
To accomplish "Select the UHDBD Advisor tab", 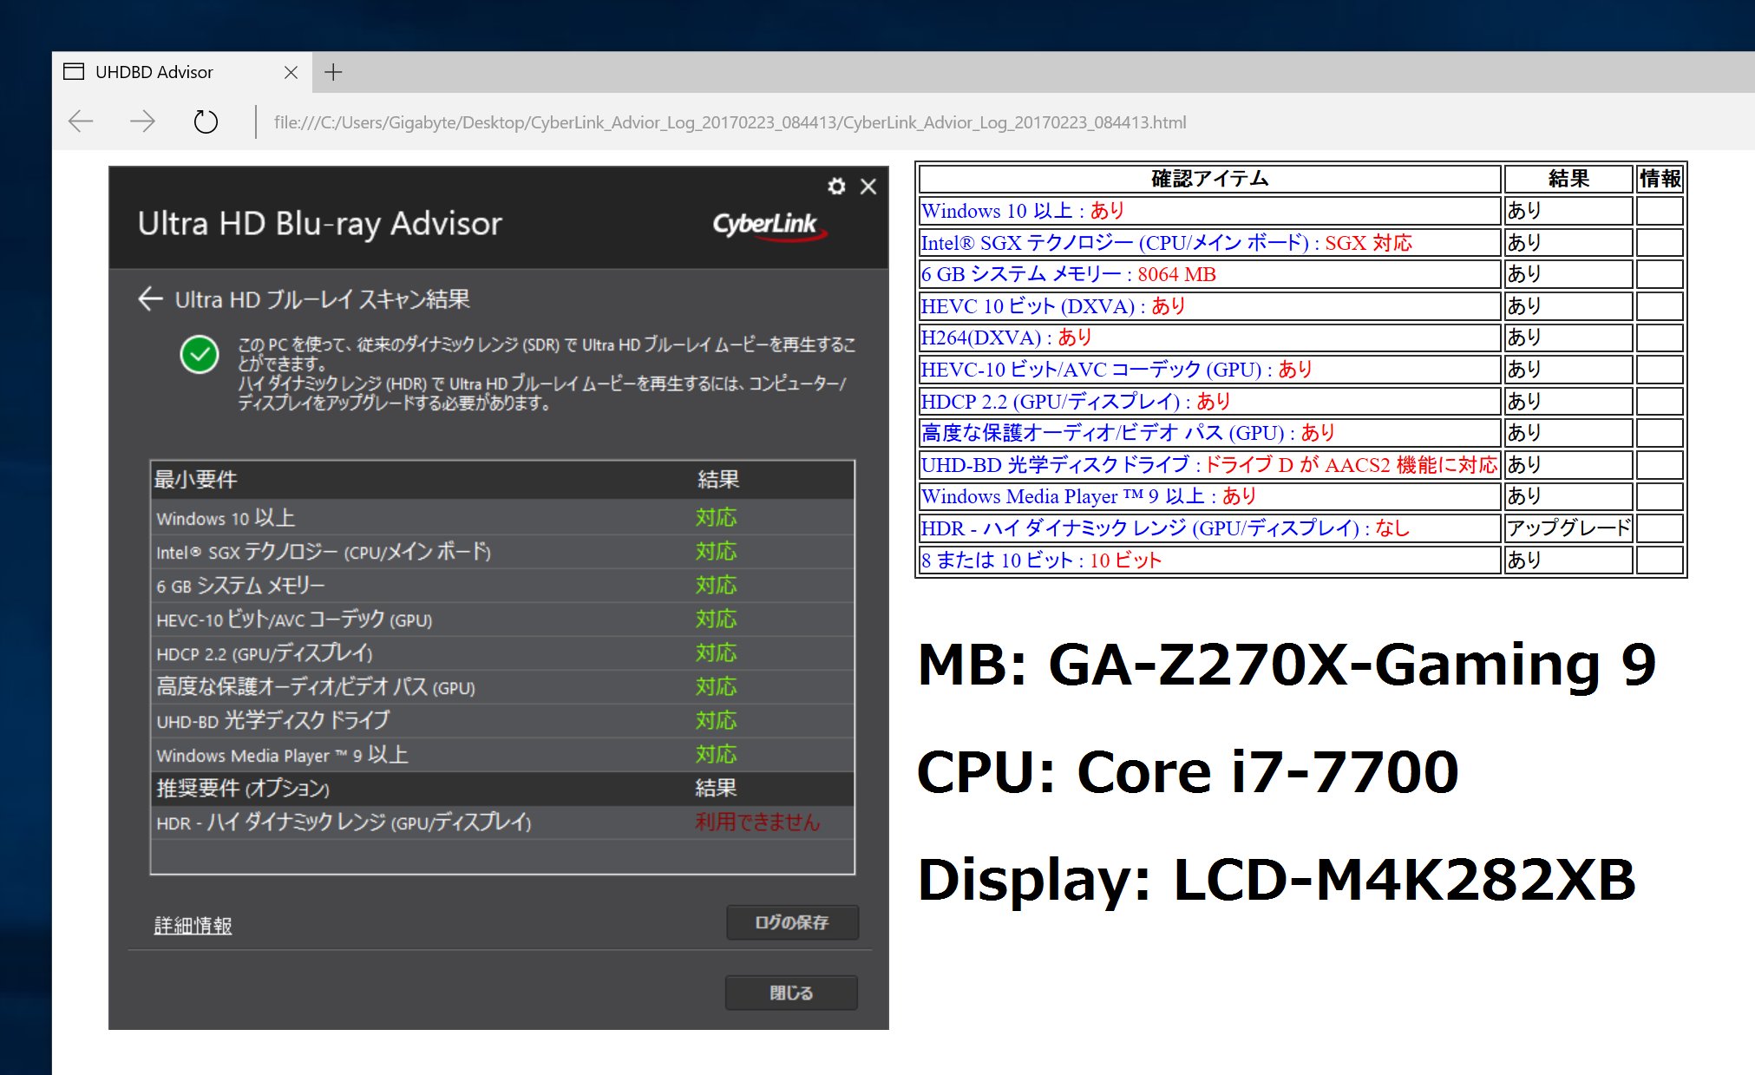I will [x=154, y=73].
